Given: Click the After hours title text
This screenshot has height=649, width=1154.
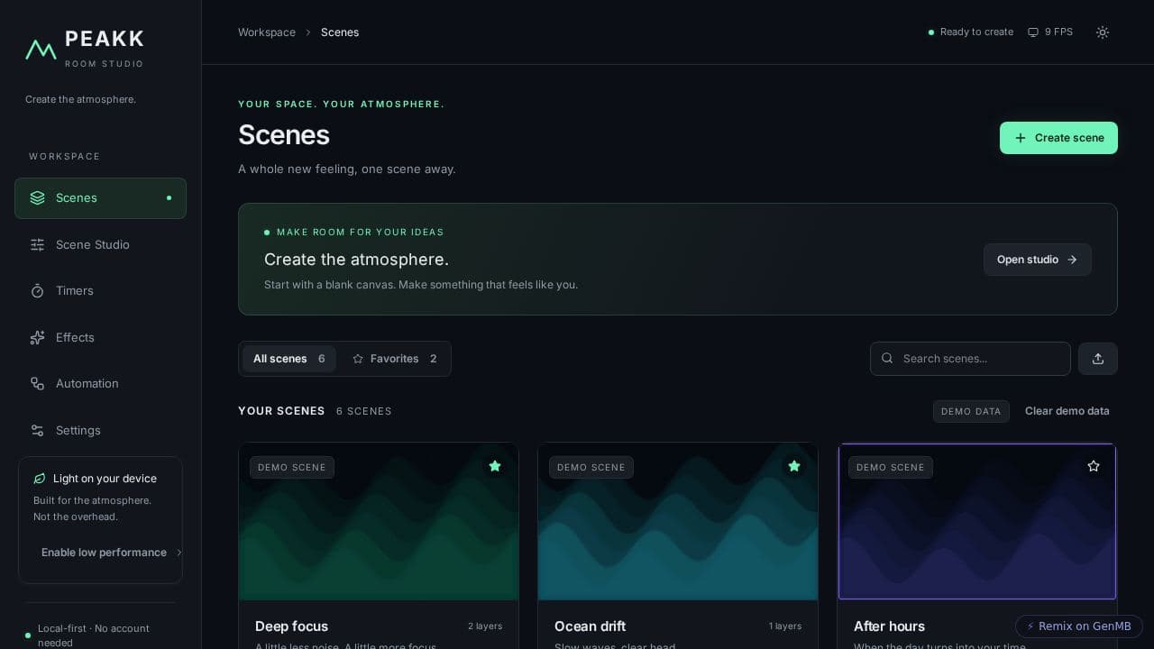Looking at the screenshot, I should pos(889,626).
